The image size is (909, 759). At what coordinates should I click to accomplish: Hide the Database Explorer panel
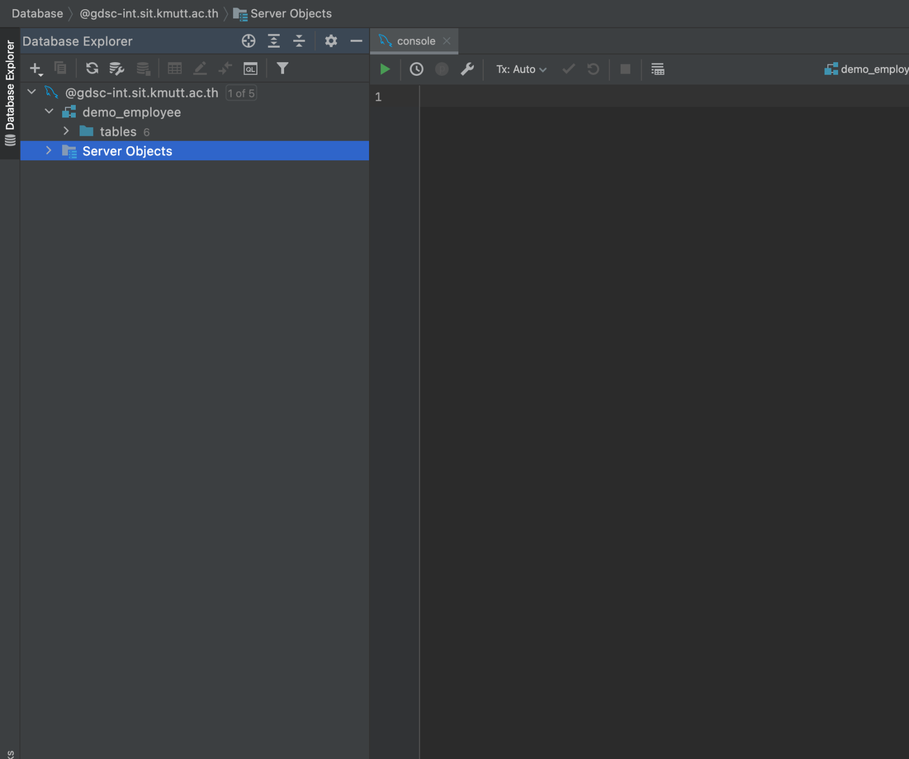[356, 41]
